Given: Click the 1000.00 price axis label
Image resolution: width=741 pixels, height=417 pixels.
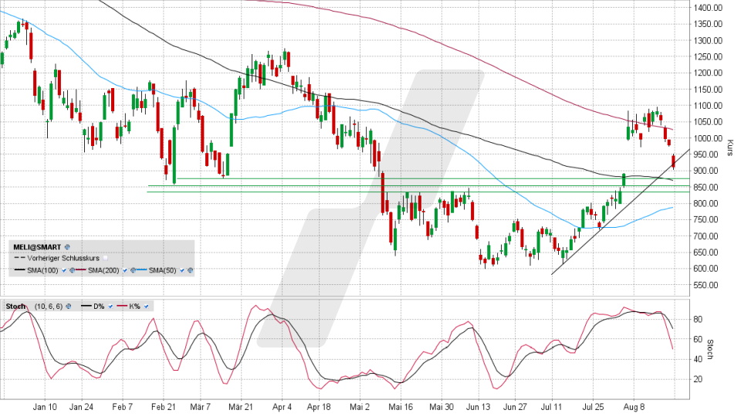Looking at the screenshot, I should tap(708, 138).
